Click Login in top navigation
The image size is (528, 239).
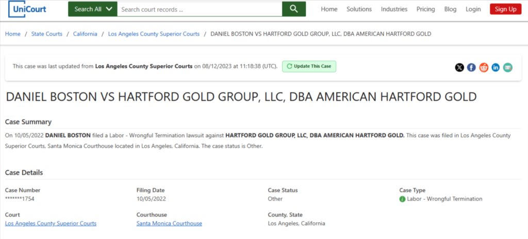473,9
